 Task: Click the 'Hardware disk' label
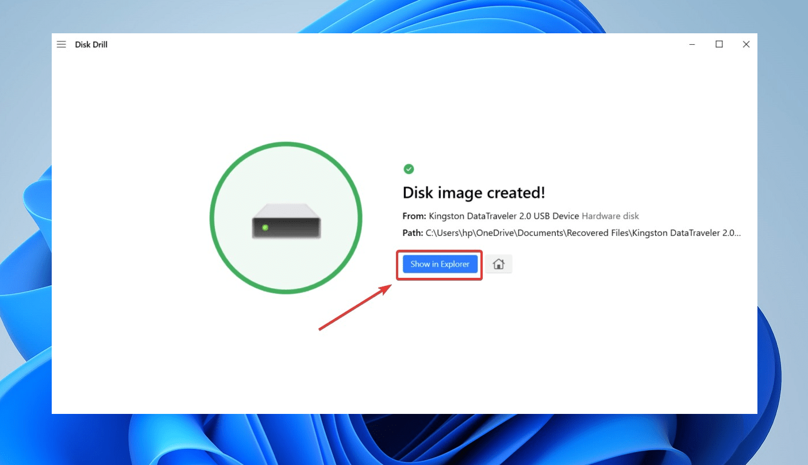610,216
